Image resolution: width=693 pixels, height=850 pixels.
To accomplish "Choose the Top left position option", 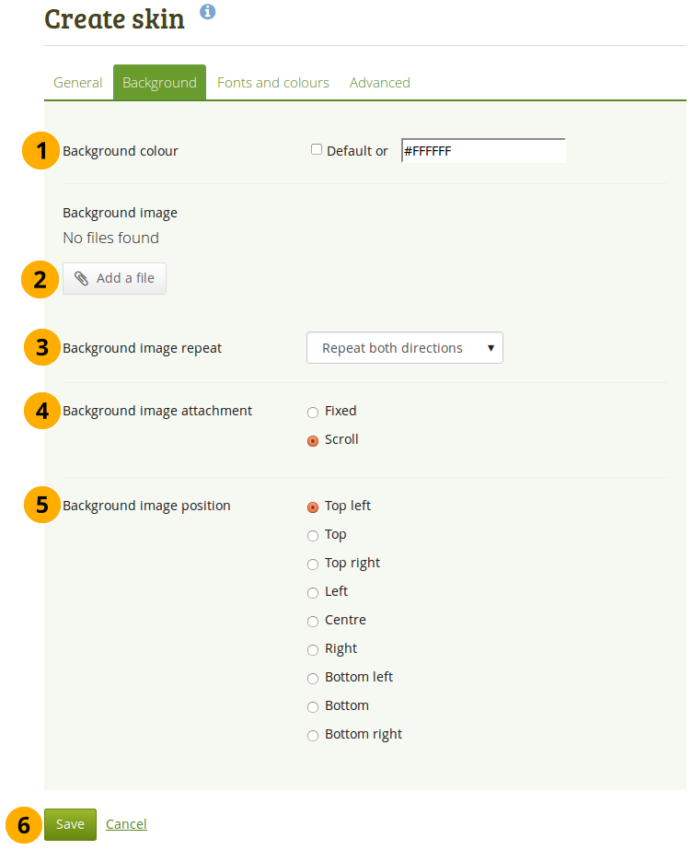I will click(313, 507).
